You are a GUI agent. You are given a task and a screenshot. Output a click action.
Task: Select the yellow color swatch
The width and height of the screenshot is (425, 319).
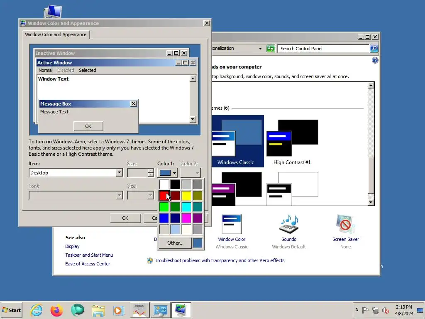[186, 196]
